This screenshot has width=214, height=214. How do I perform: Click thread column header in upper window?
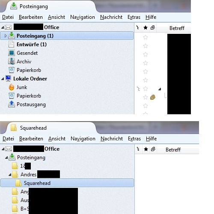[x=138, y=27]
